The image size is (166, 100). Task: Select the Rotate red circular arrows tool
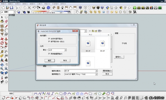click(x=2, y=43)
